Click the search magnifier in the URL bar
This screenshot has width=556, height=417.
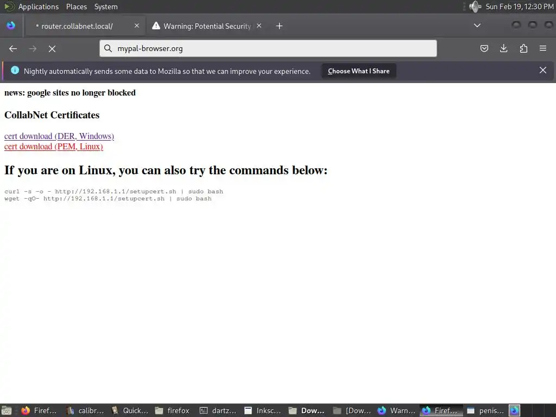tap(108, 48)
